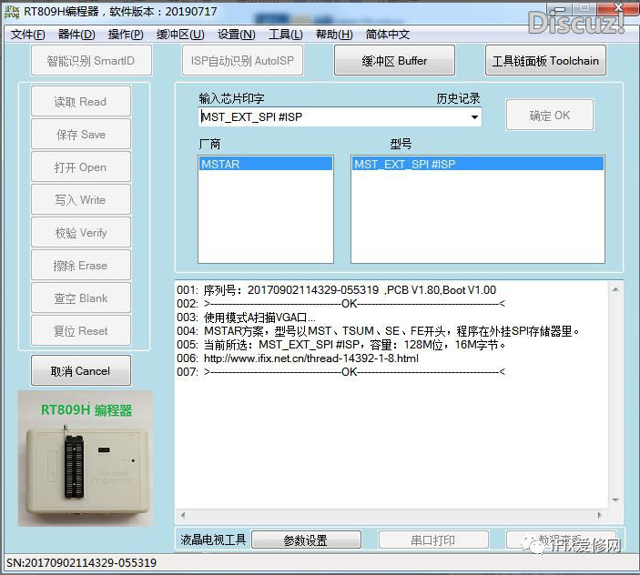Image resolution: width=640 pixels, height=575 pixels.
Task: Click log line 004 about MSTAR方案
Action: 379,331
